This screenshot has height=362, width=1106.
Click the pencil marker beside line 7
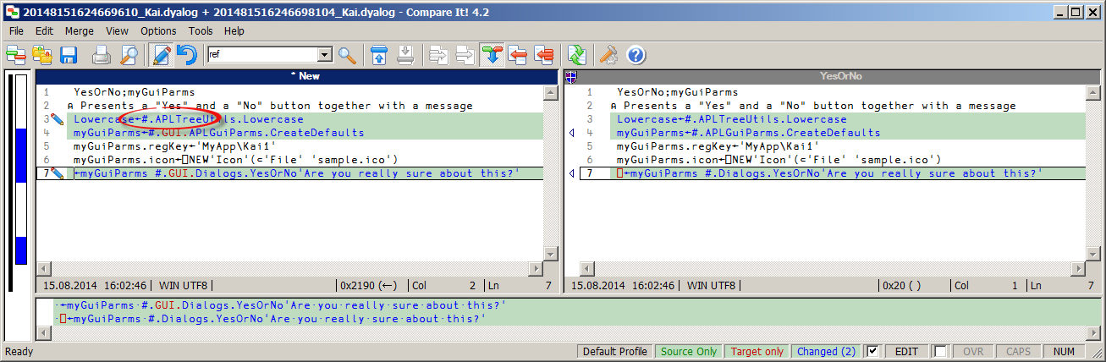58,173
